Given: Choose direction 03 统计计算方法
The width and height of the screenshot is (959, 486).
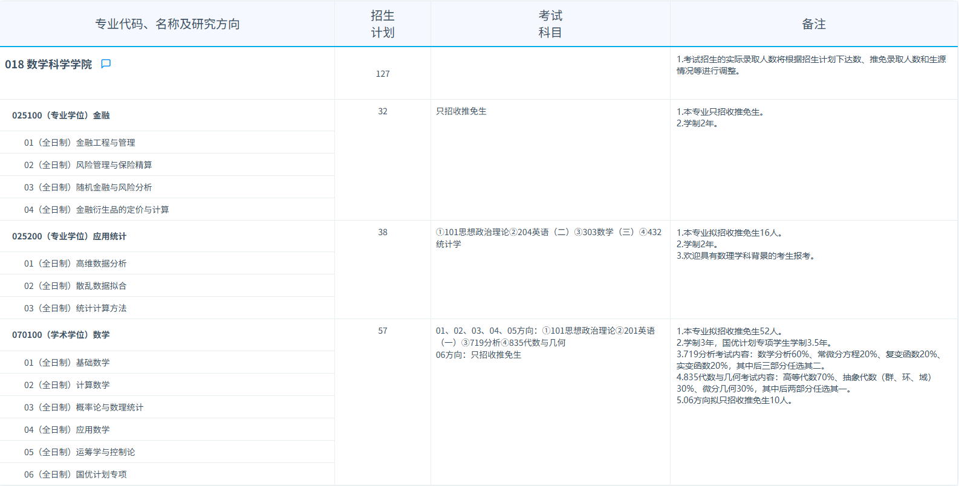Looking at the screenshot, I should [76, 308].
